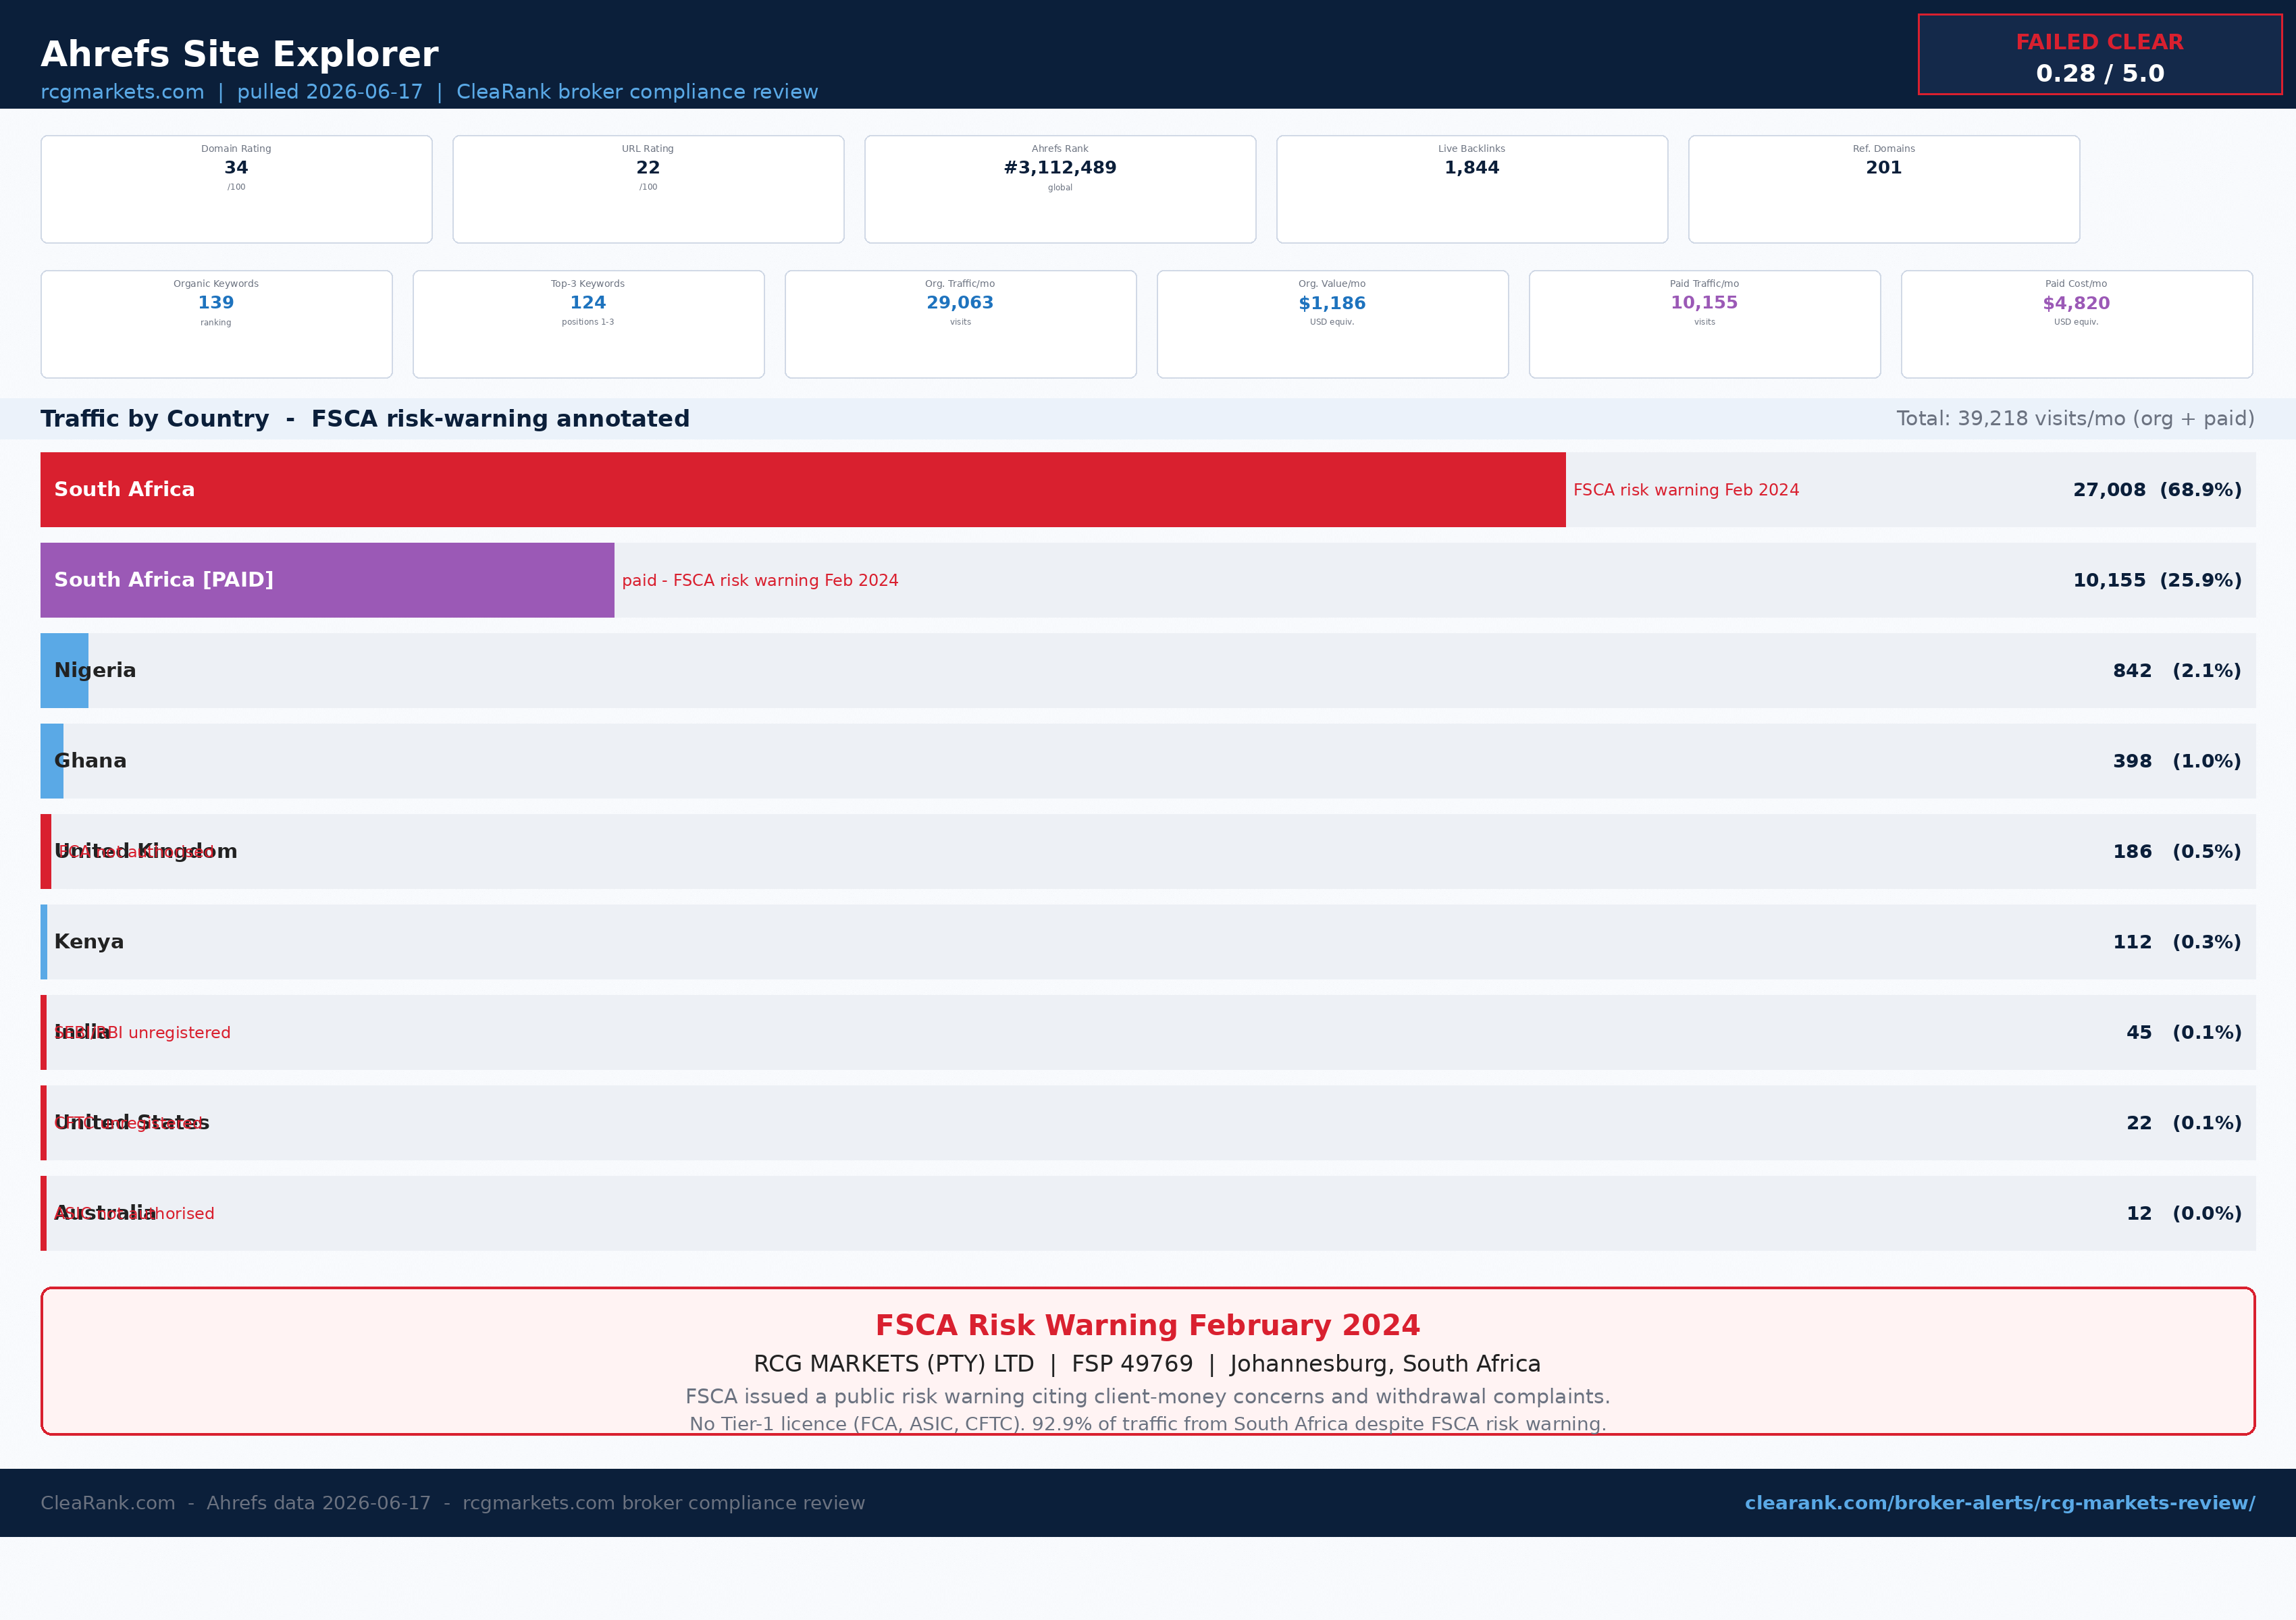Click the Paid Traffic/mo 10,155 card value
This screenshot has height=1620, width=2296.
(1704, 303)
